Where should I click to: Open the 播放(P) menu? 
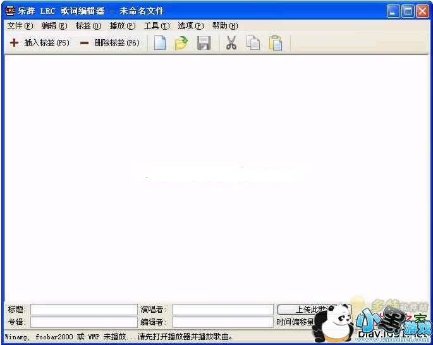tap(123, 26)
